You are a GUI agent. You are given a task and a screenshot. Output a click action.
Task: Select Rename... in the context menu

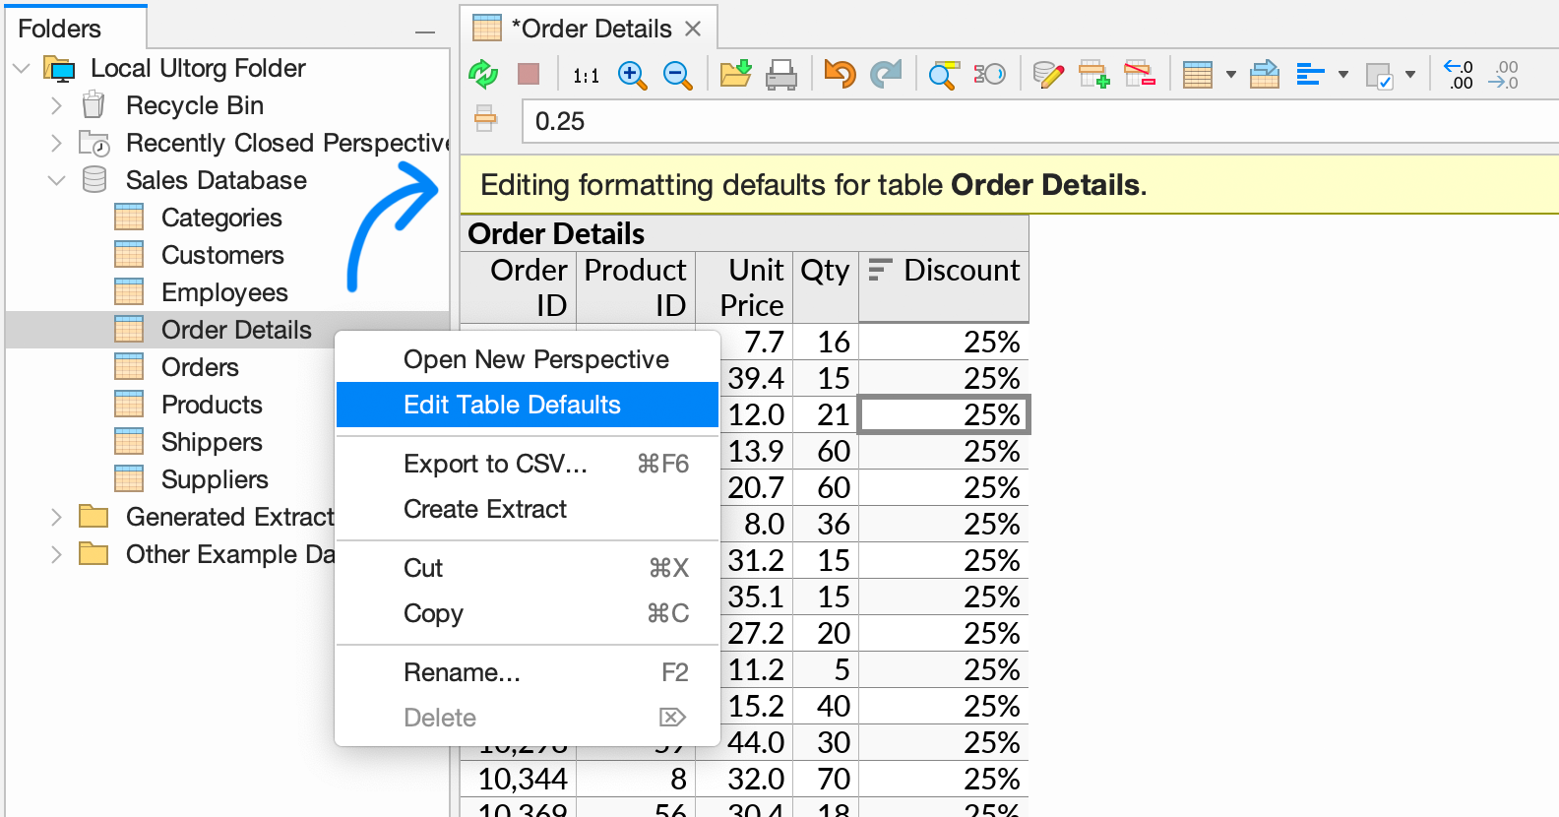point(527,672)
